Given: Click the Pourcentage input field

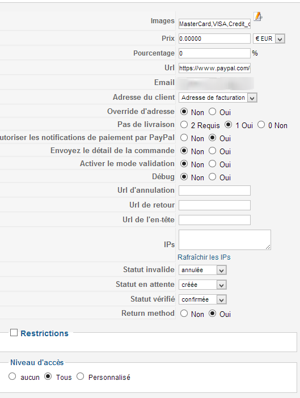Looking at the screenshot, I should coord(214,53).
